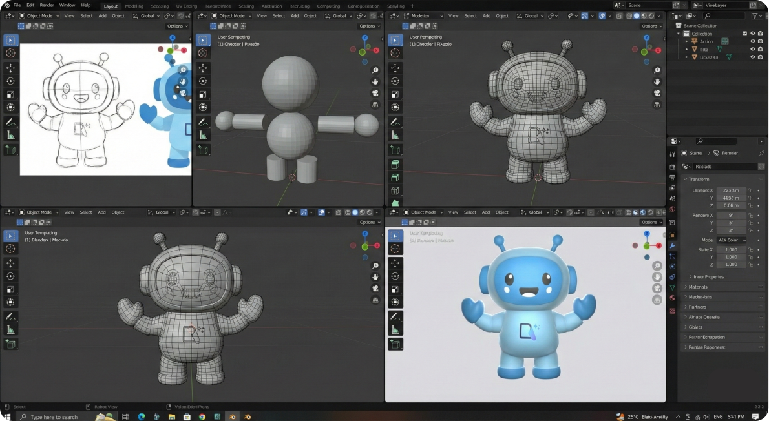Open the Object Mode dropdown in the top-left viewport
The image size is (769, 421).
point(39,15)
